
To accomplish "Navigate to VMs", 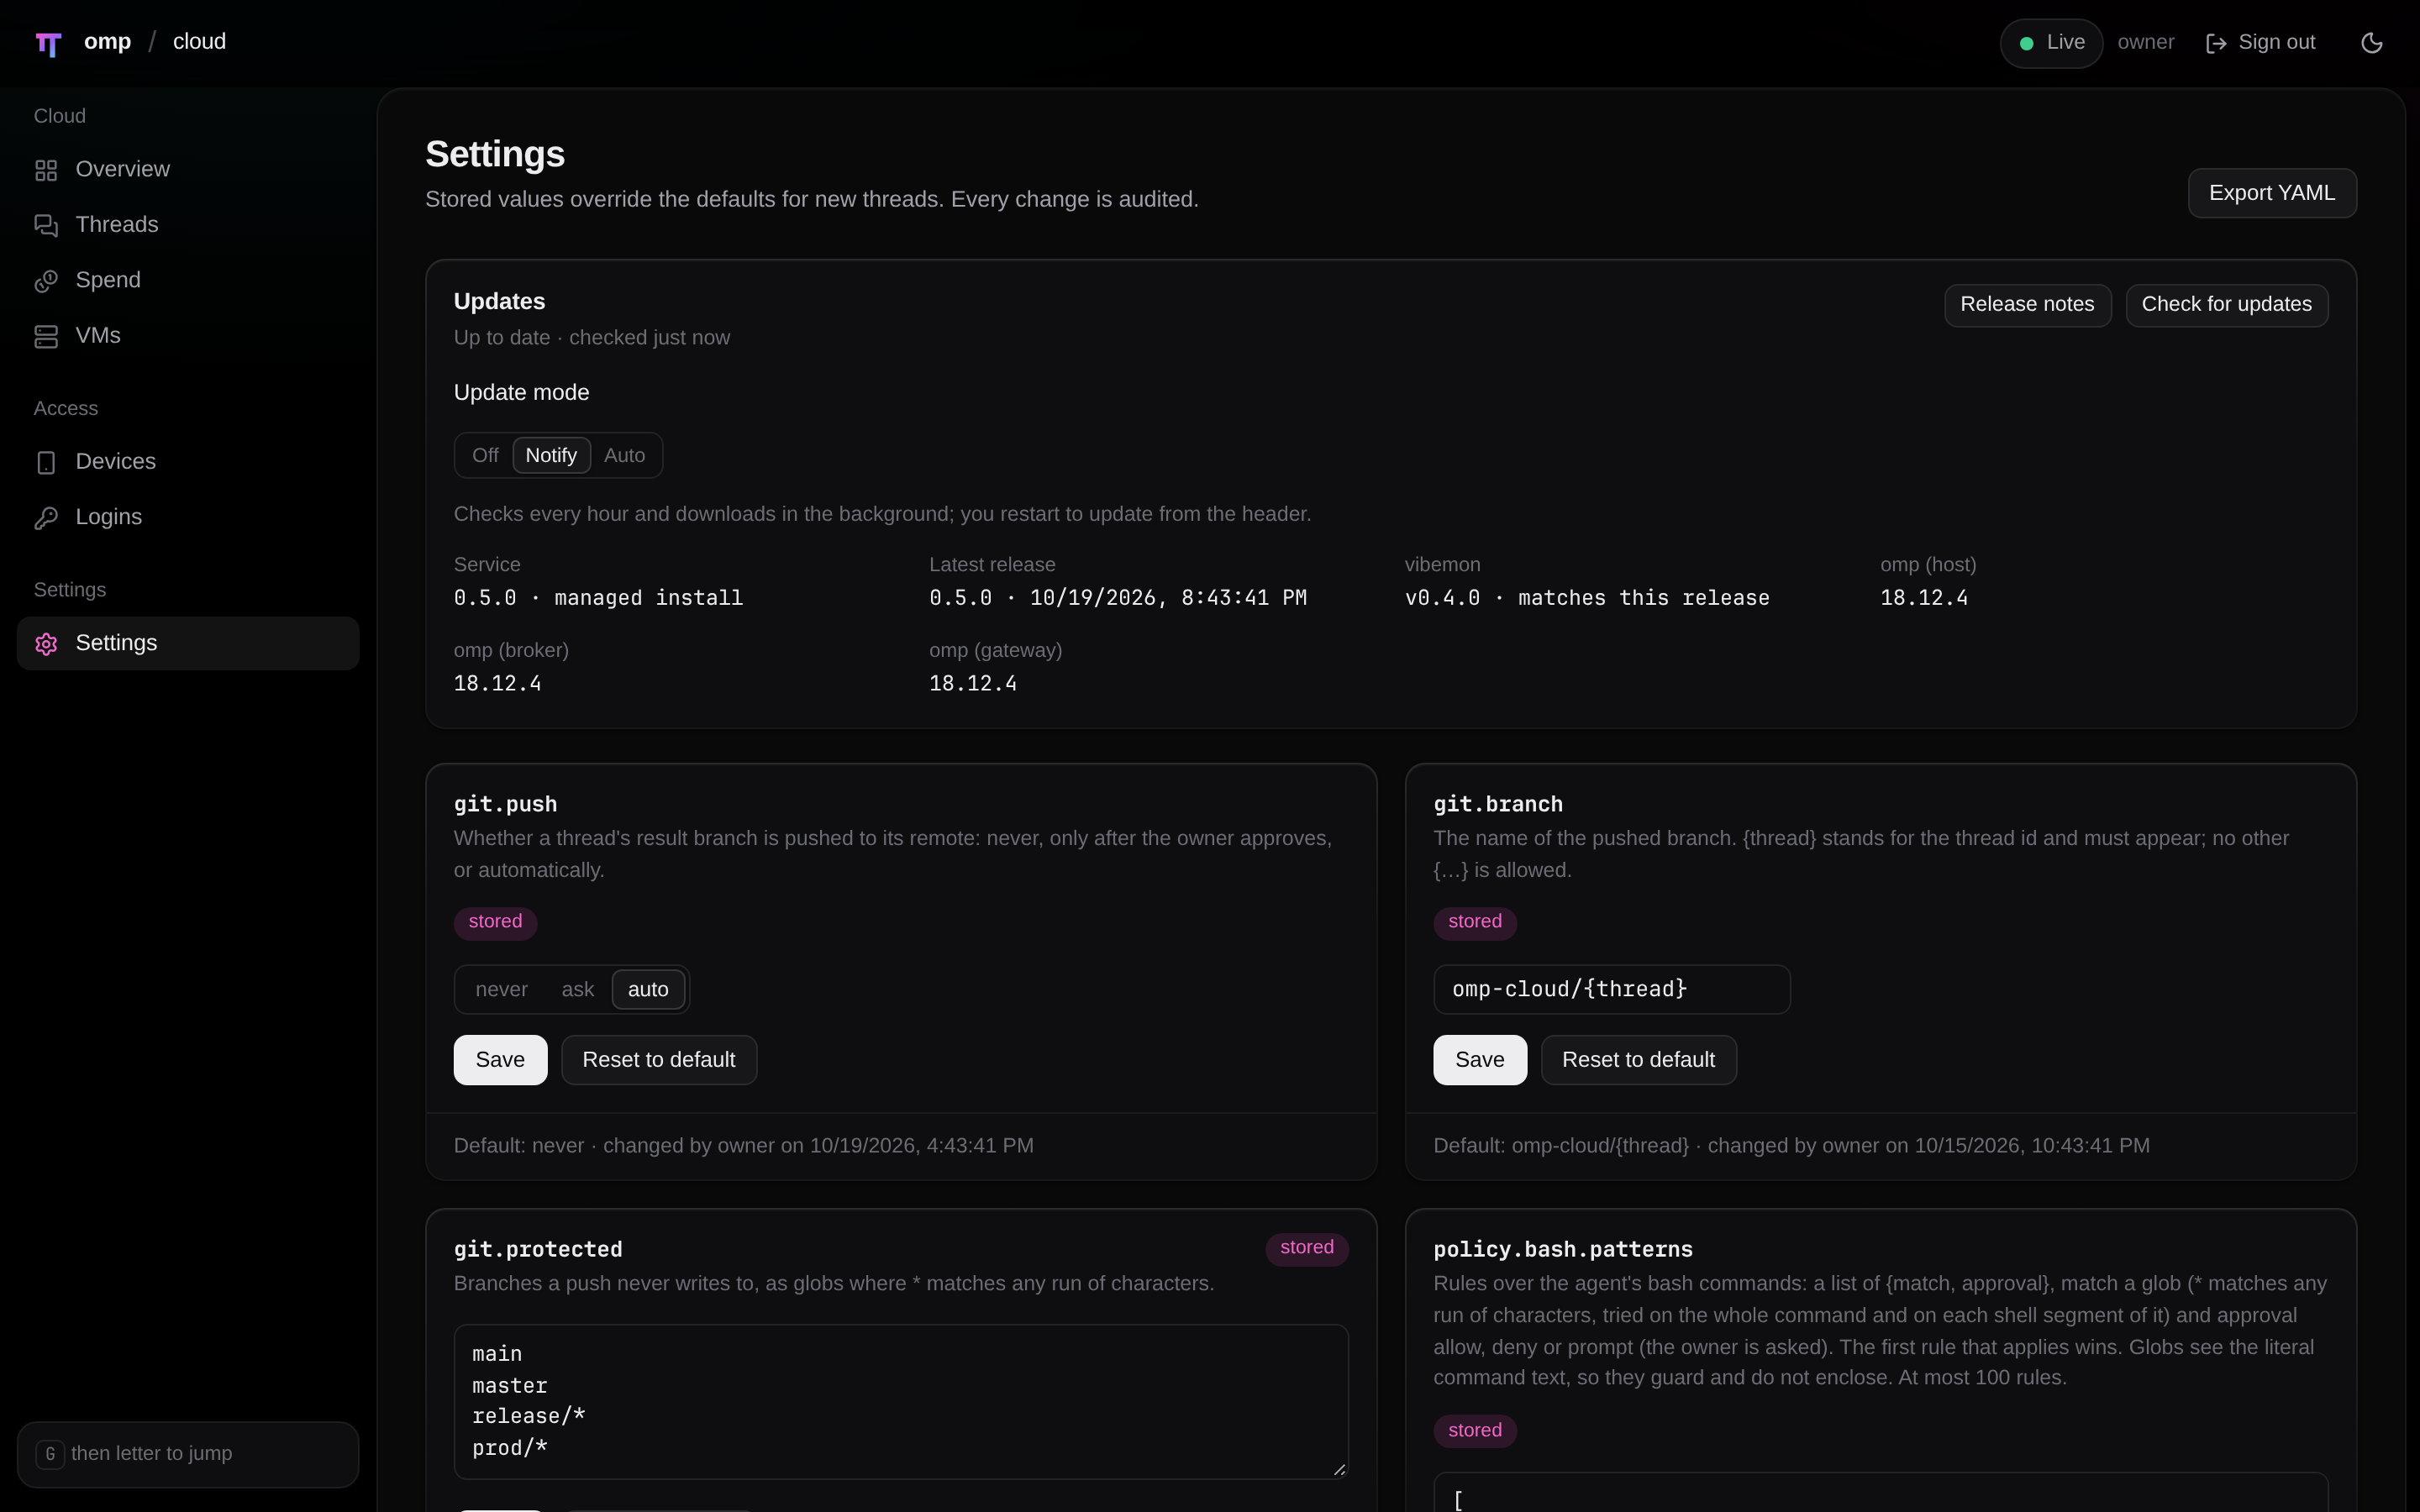I will tap(188, 336).
